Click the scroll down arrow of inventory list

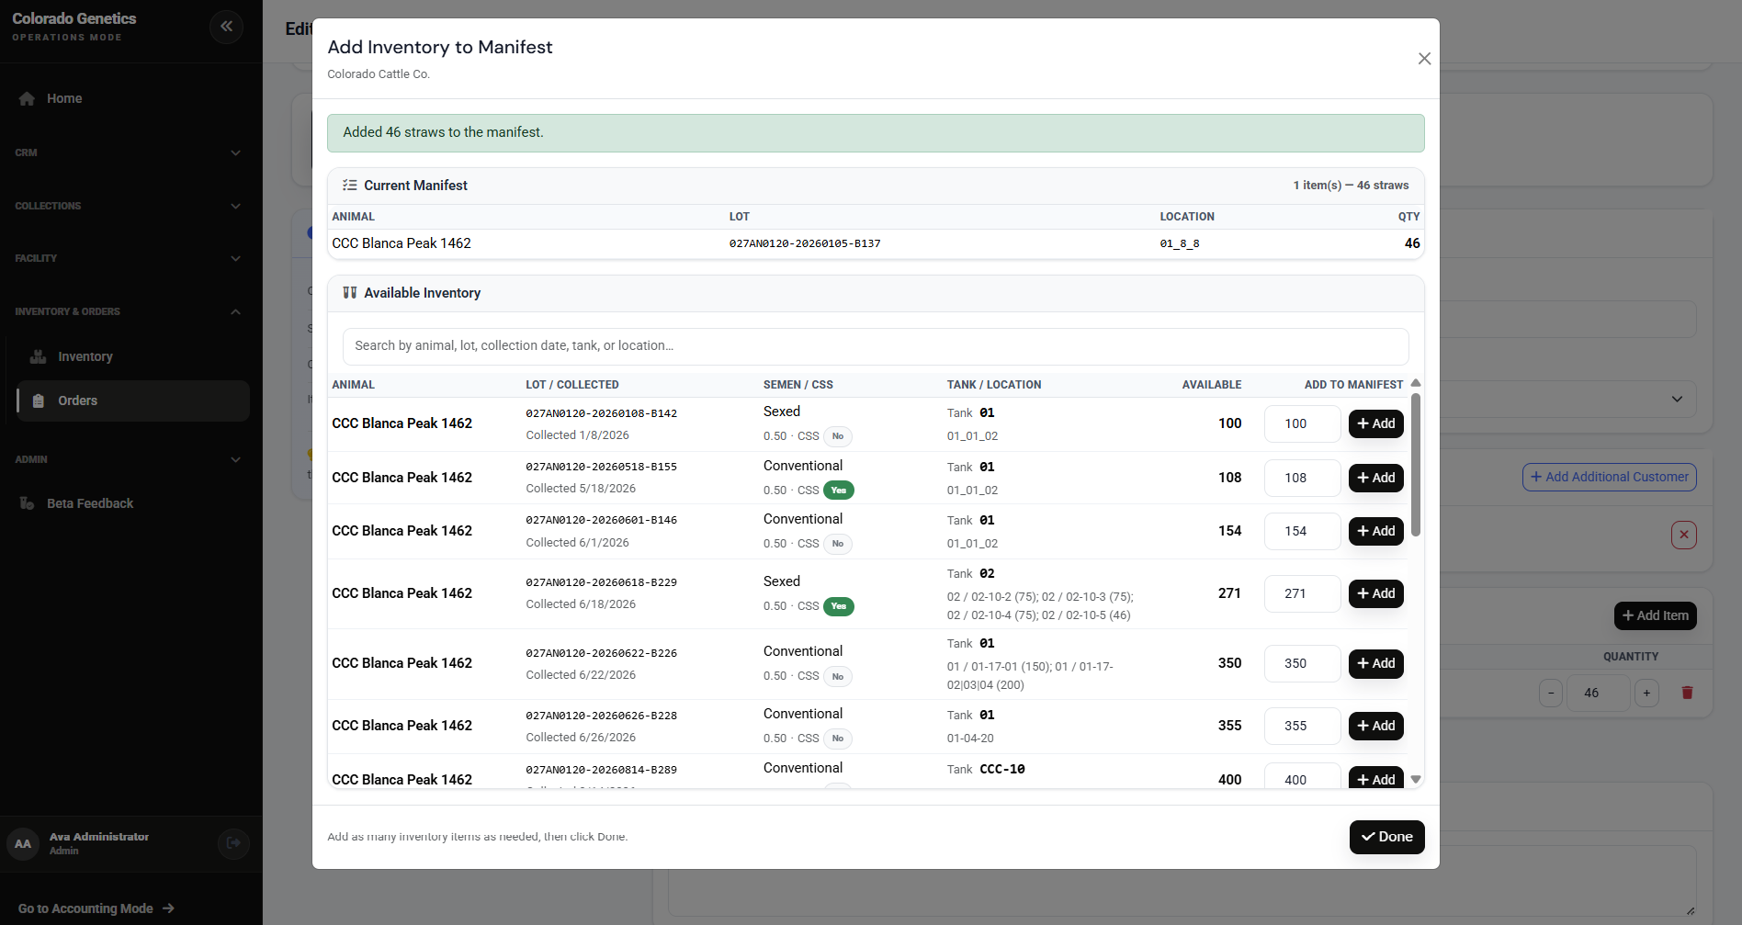1416,779
